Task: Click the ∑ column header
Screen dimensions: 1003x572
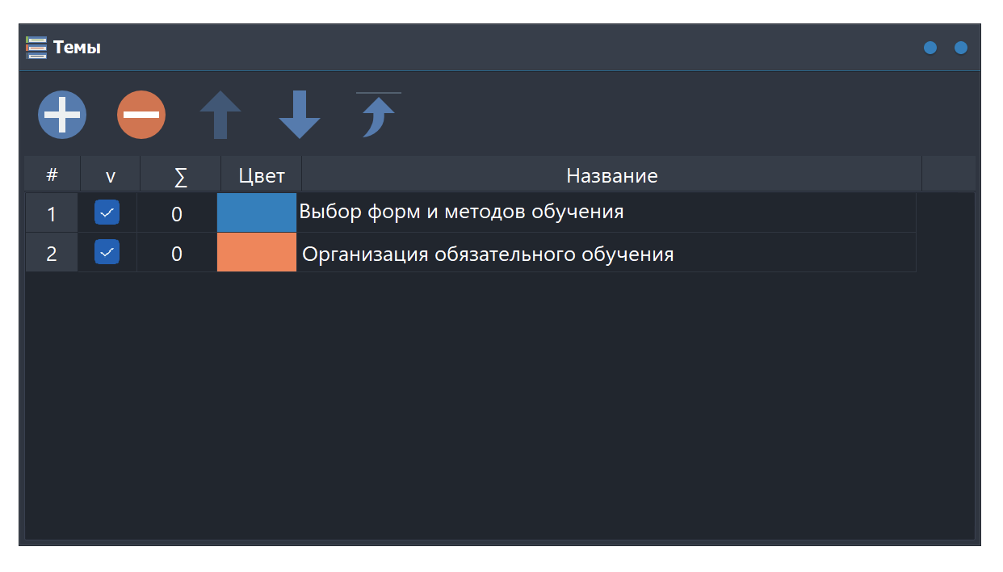Action: pos(181,175)
